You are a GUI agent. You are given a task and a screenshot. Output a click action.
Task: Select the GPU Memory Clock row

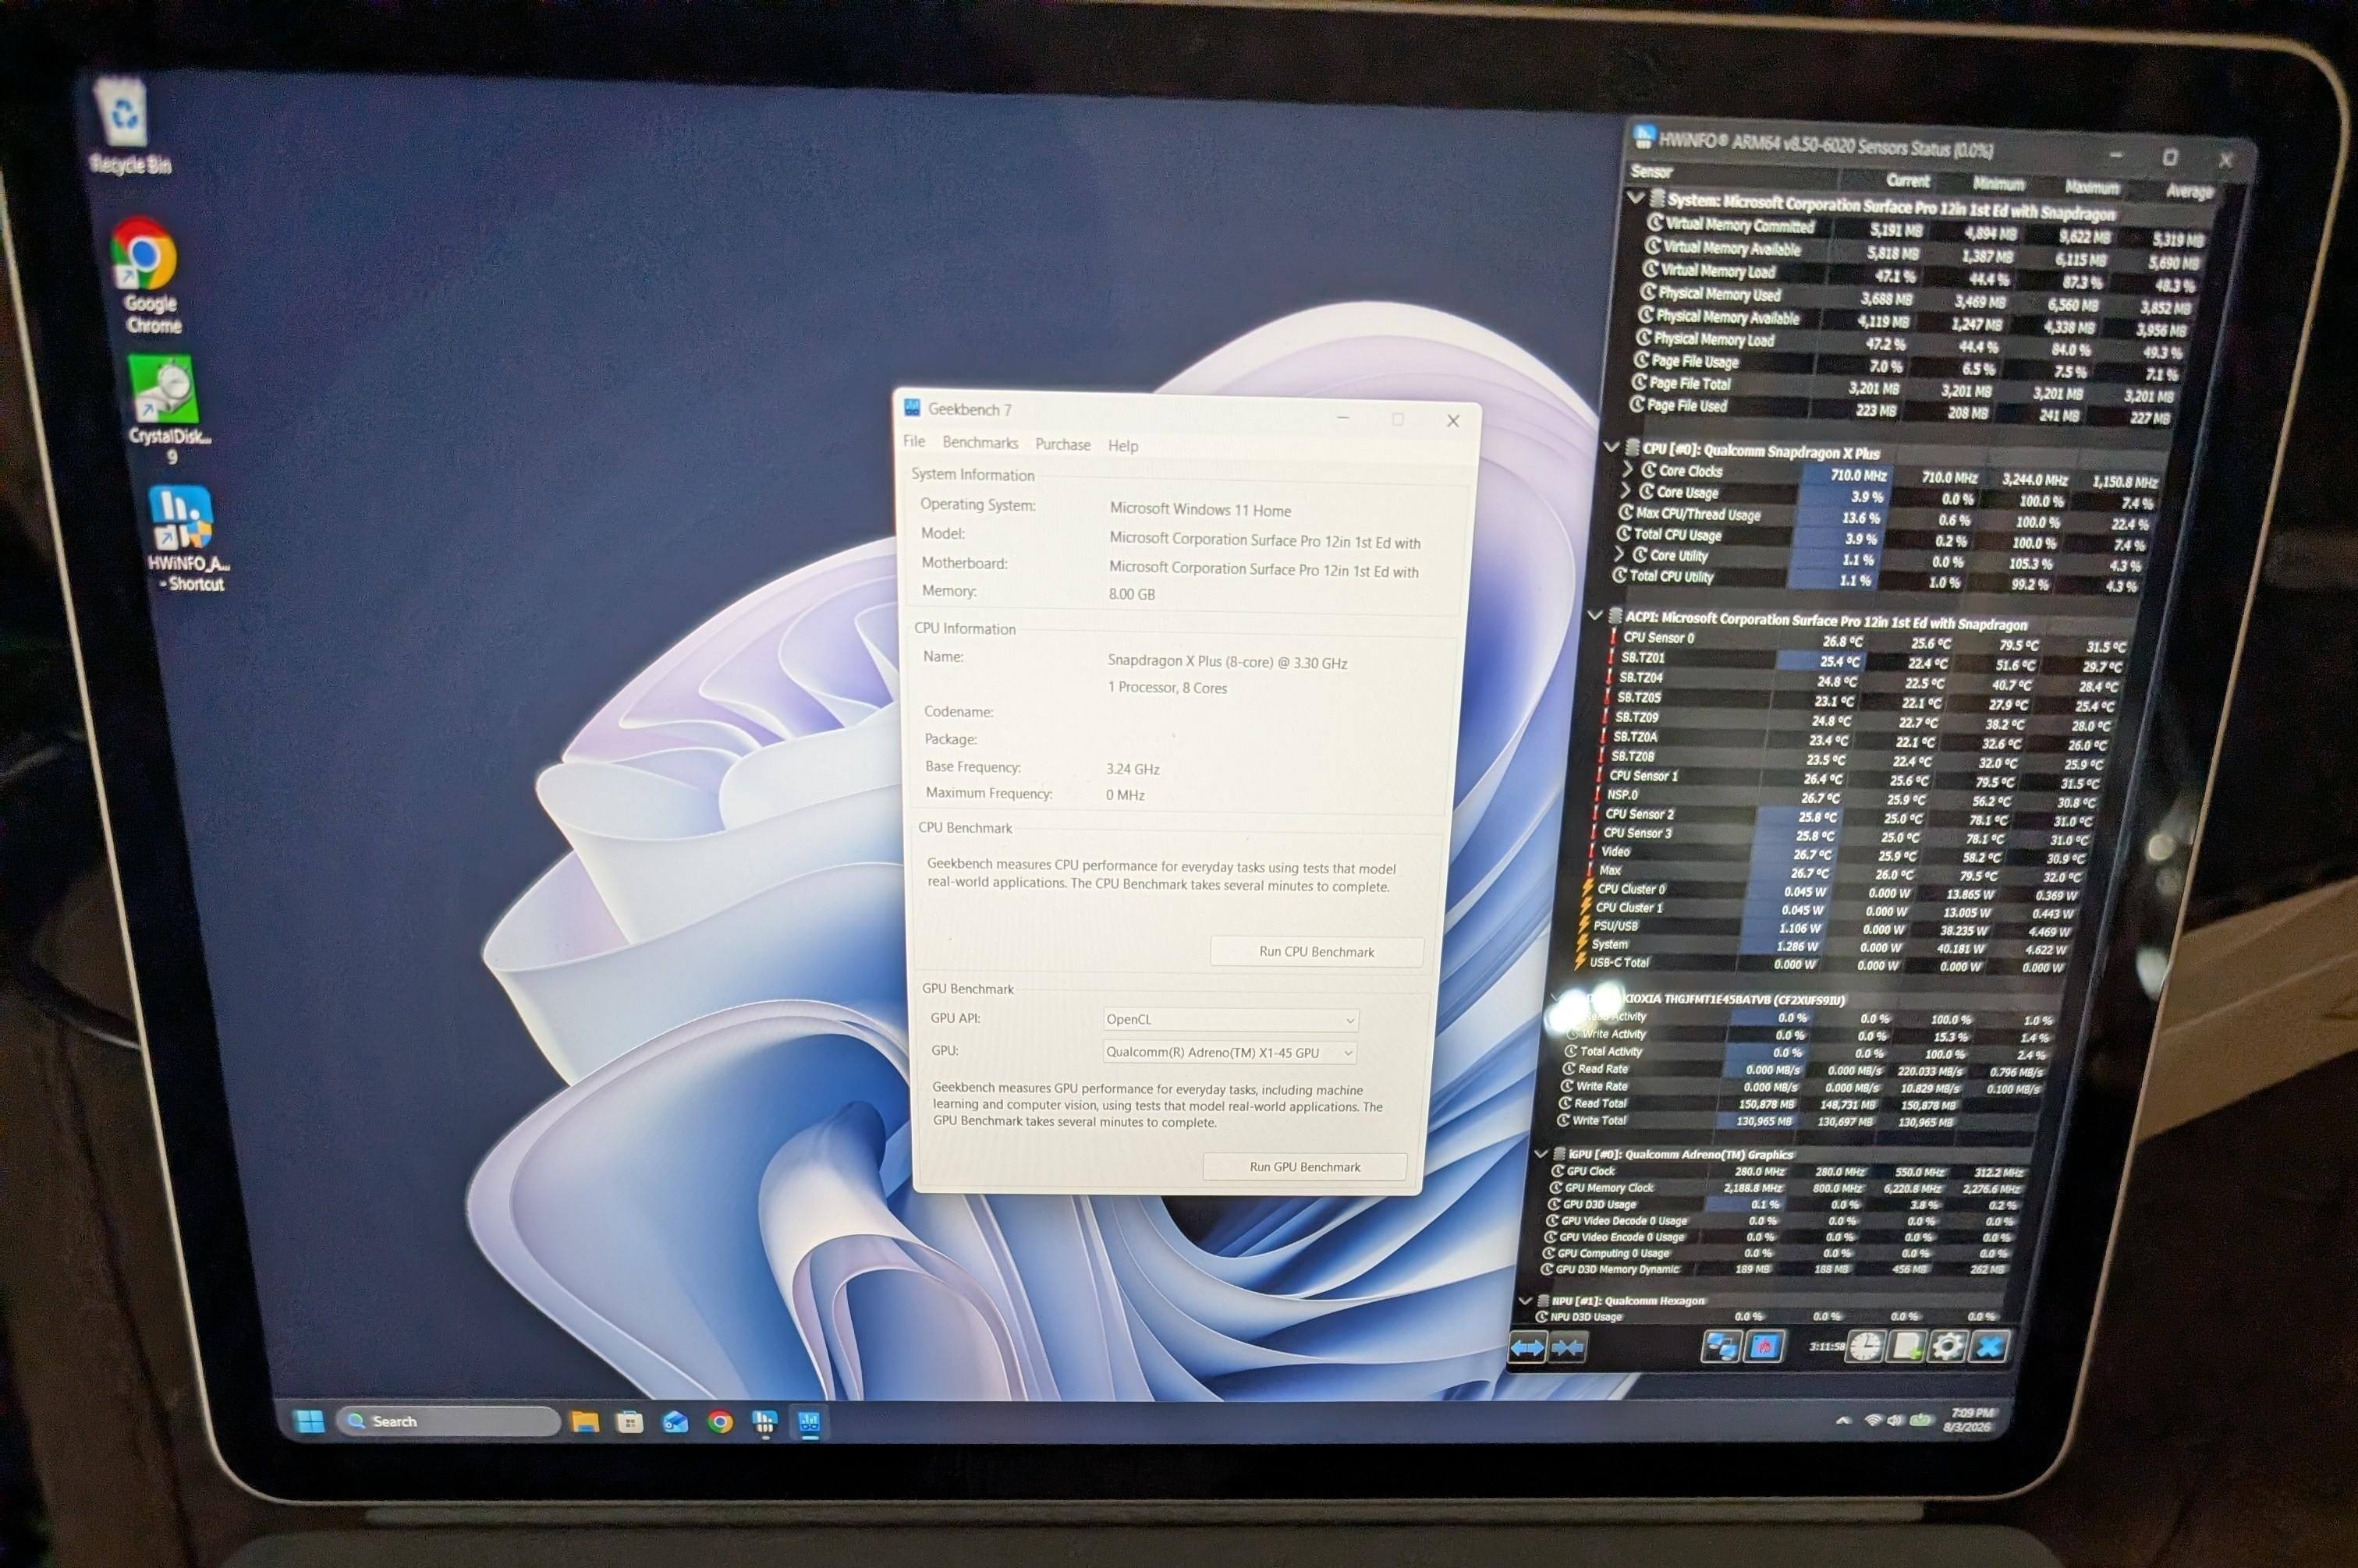[x=1785, y=1188]
